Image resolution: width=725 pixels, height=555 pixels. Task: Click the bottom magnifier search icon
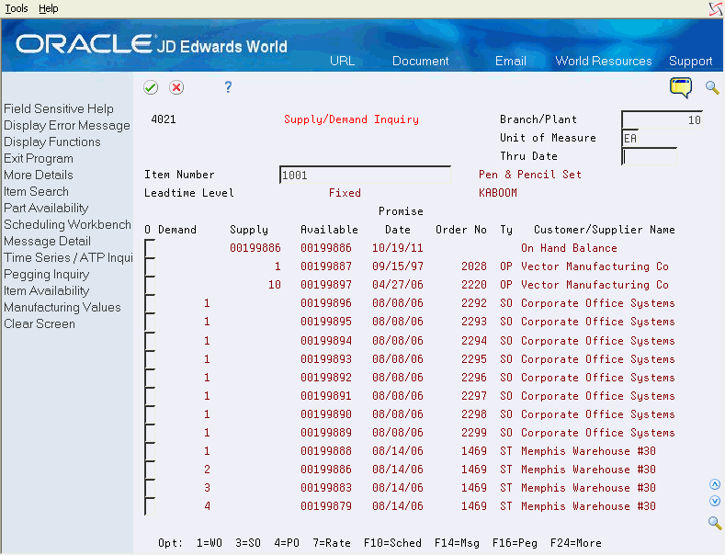tap(715, 523)
